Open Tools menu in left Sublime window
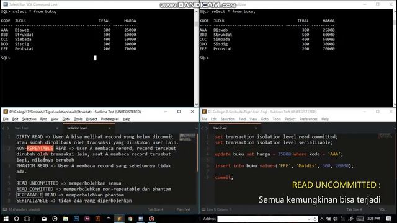The height and width of the screenshot is (223, 397). (78, 119)
